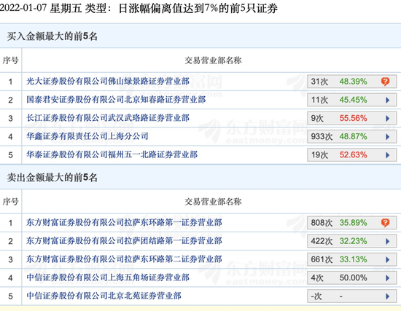
Task: Expand the arrow in 中信证券北京北苑 row
Action: [x=388, y=296]
